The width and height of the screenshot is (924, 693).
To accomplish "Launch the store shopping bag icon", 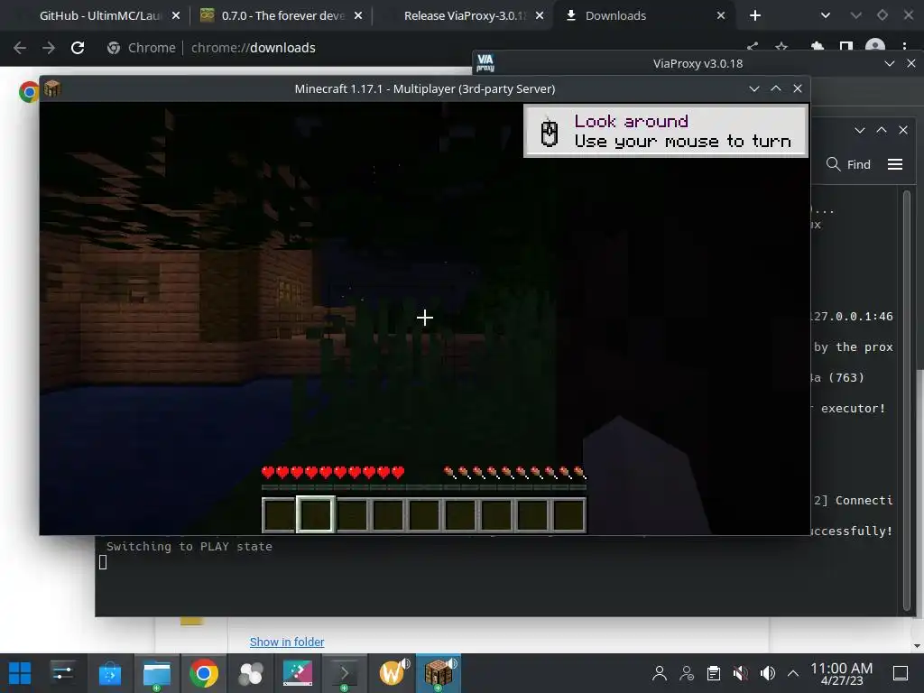I will [x=109, y=673].
